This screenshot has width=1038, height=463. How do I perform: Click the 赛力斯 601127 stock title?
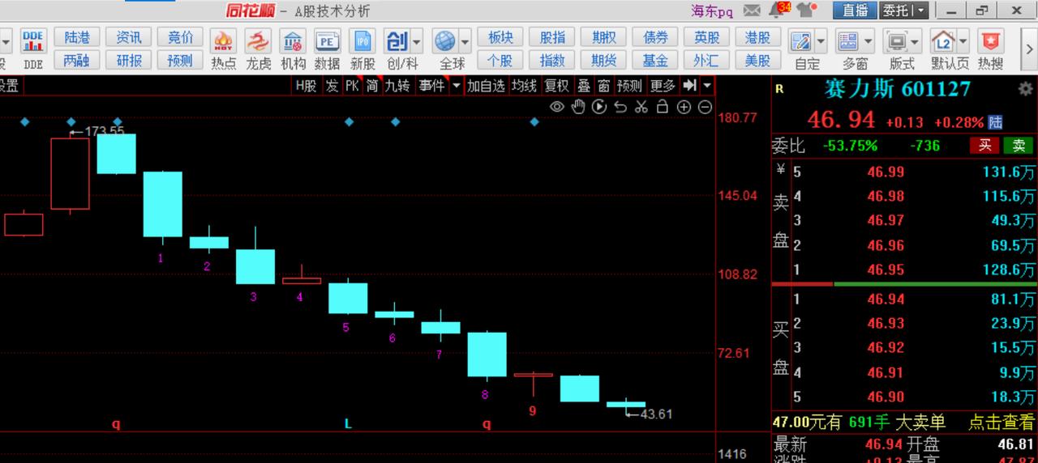897,89
